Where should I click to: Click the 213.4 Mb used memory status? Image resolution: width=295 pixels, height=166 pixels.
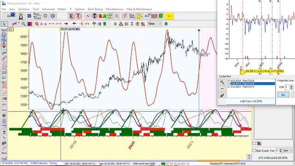[272, 158]
